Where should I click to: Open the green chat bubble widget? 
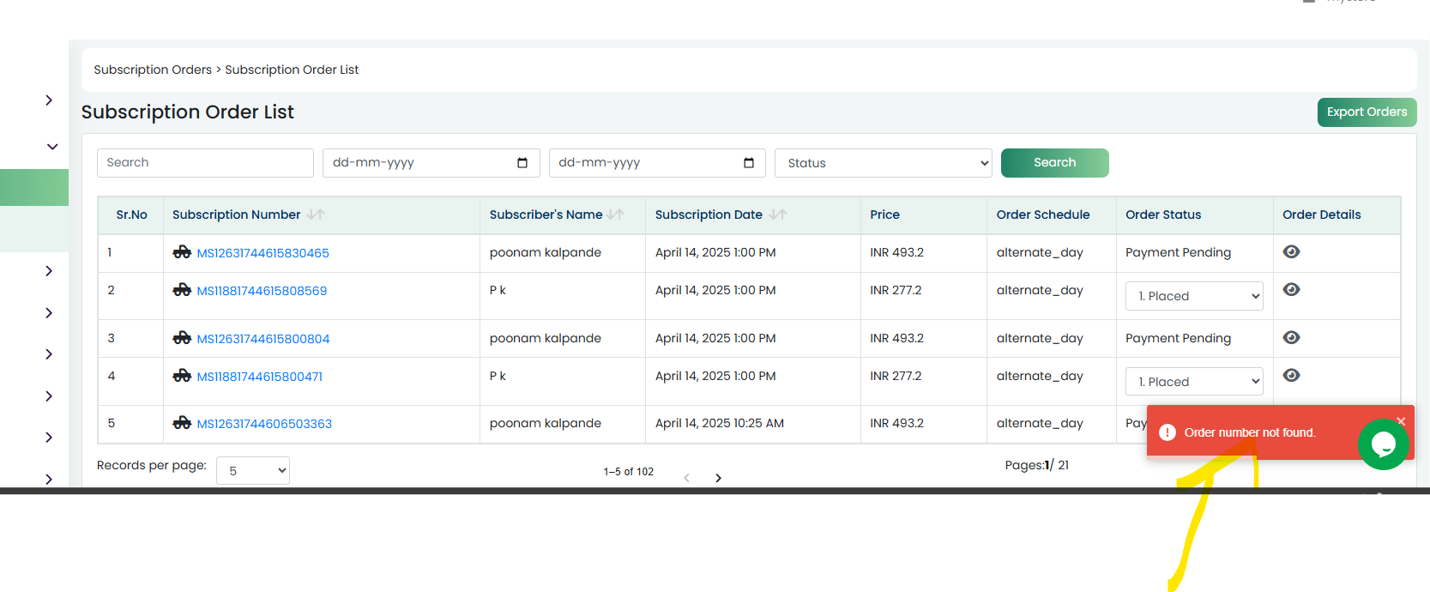(x=1383, y=444)
